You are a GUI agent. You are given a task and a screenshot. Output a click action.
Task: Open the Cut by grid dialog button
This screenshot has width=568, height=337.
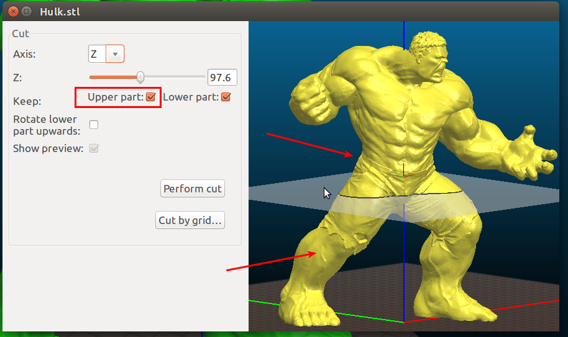[x=190, y=220]
